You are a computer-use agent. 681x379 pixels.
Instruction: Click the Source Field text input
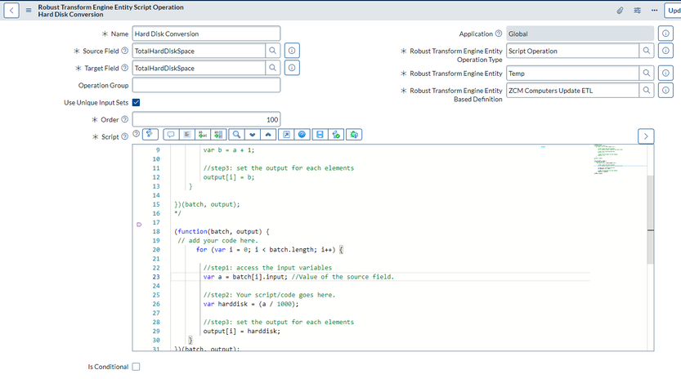(199, 51)
